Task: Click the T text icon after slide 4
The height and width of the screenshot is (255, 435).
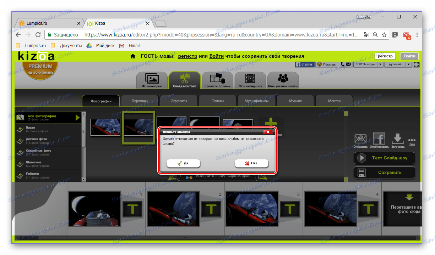Action: pos(369,210)
